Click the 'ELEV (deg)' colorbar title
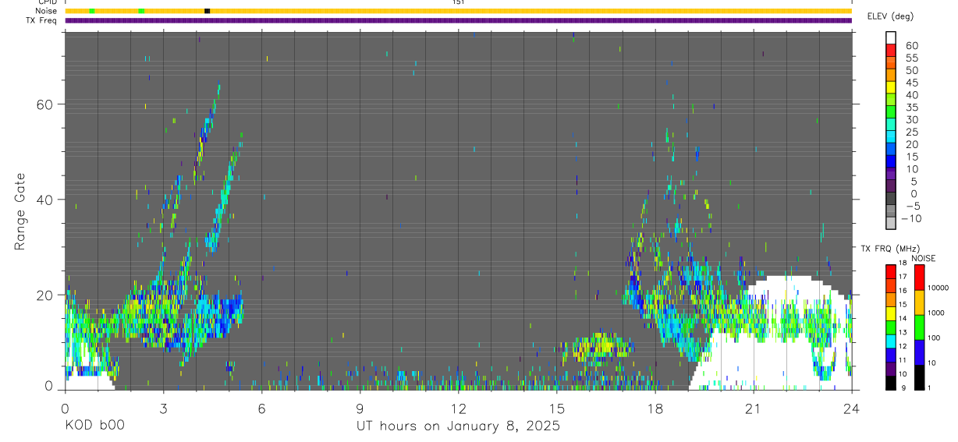This screenshot has width=958, height=442. click(890, 16)
